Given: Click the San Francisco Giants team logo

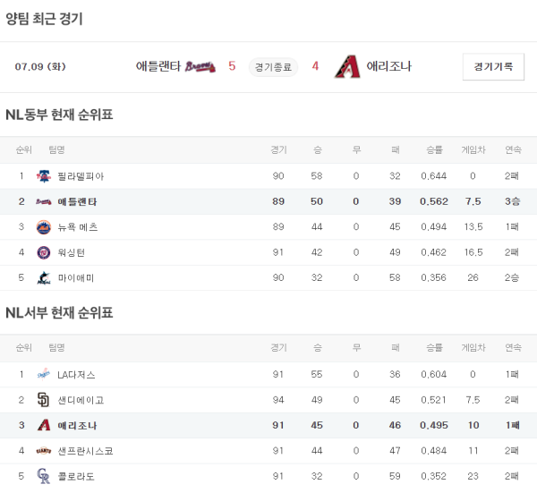Looking at the screenshot, I should pos(43,451).
